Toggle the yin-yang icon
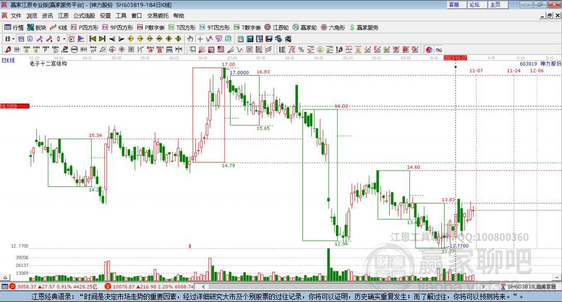562x302 pixels. click(429, 50)
